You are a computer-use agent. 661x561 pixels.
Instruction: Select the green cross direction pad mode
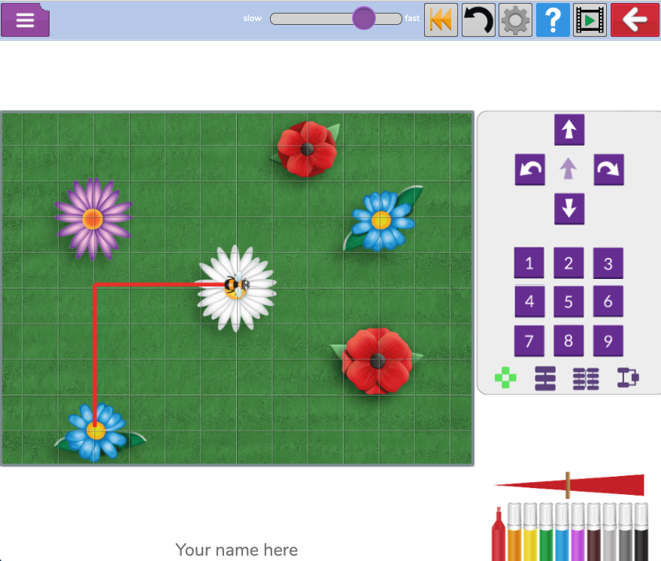point(505,378)
